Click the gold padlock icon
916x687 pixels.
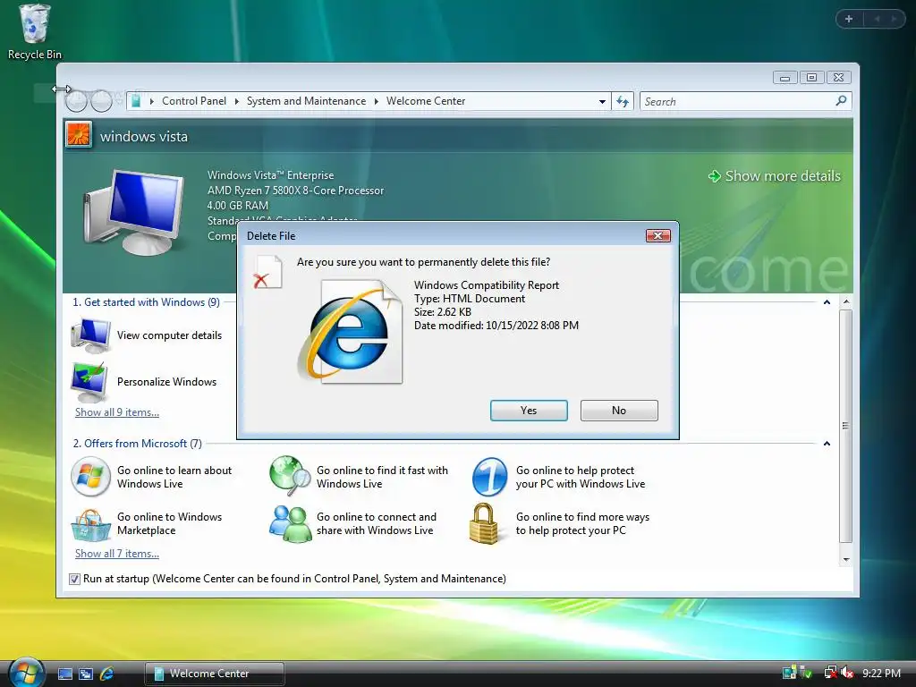coord(484,524)
